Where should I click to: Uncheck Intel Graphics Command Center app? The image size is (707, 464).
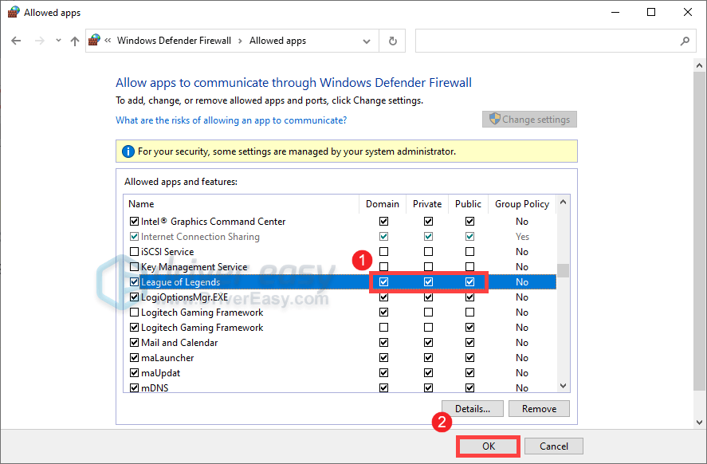click(x=134, y=222)
